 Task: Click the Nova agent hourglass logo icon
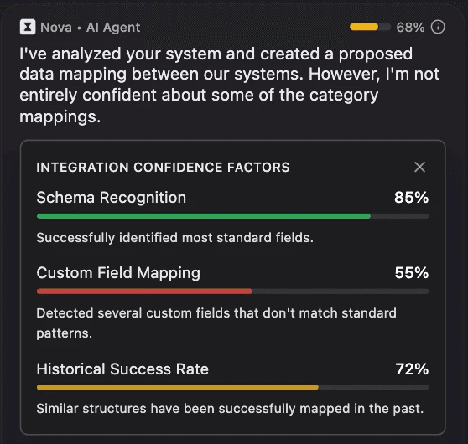point(28,27)
